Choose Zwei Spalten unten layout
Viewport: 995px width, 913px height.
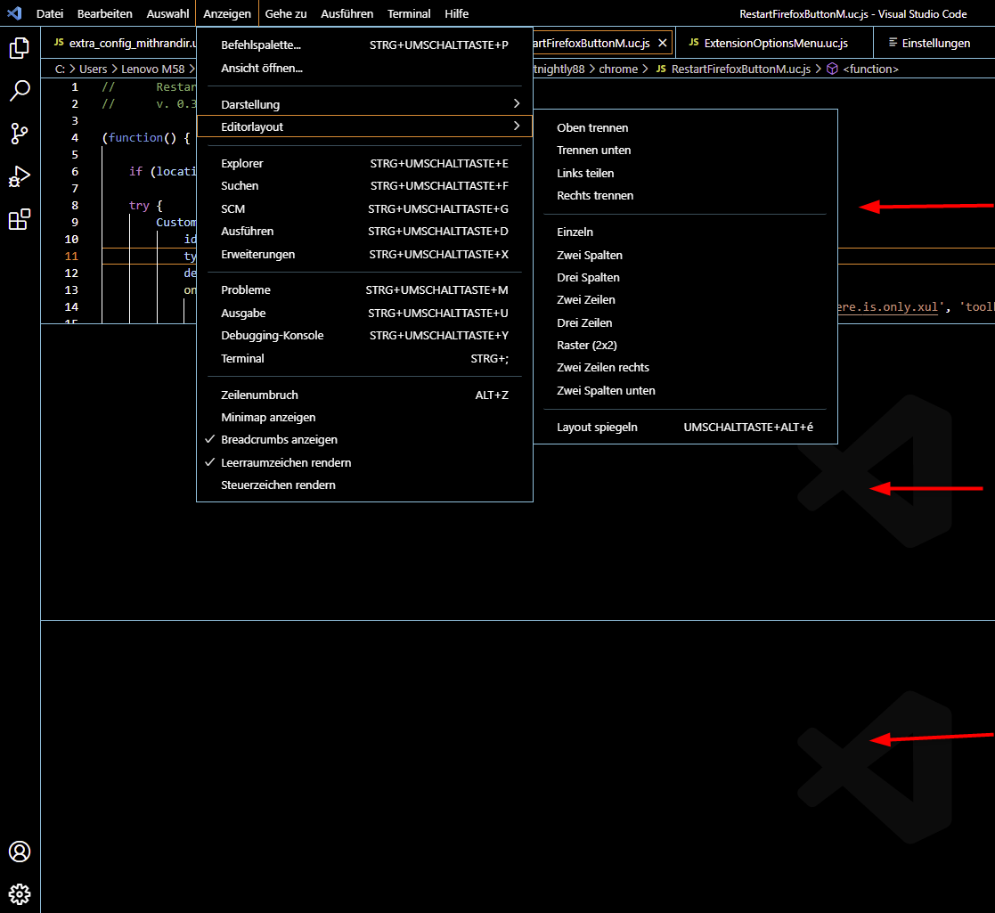tap(685, 391)
